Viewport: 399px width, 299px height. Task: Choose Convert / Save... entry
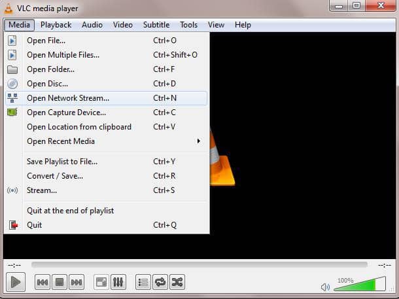click(x=106, y=176)
